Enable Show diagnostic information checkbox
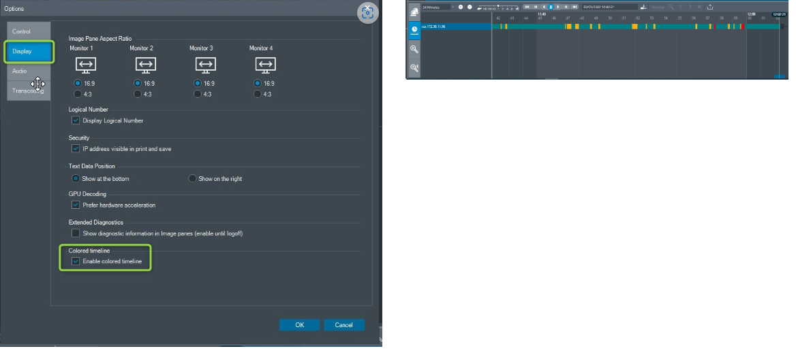Screen dimensions: 796x353 pyautogui.click(x=76, y=233)
